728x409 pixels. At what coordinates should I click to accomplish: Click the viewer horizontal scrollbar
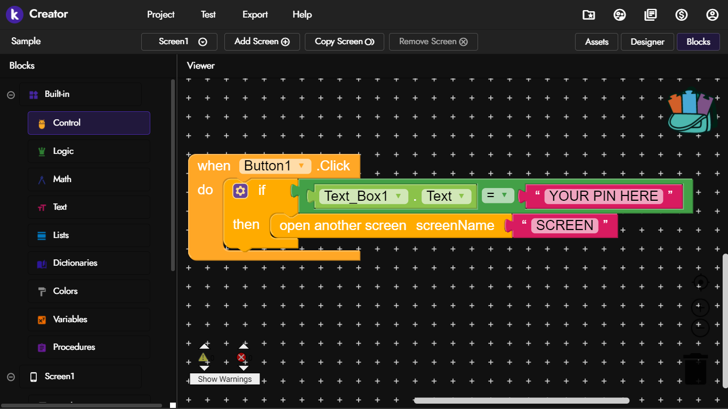(x=522, y=400)
